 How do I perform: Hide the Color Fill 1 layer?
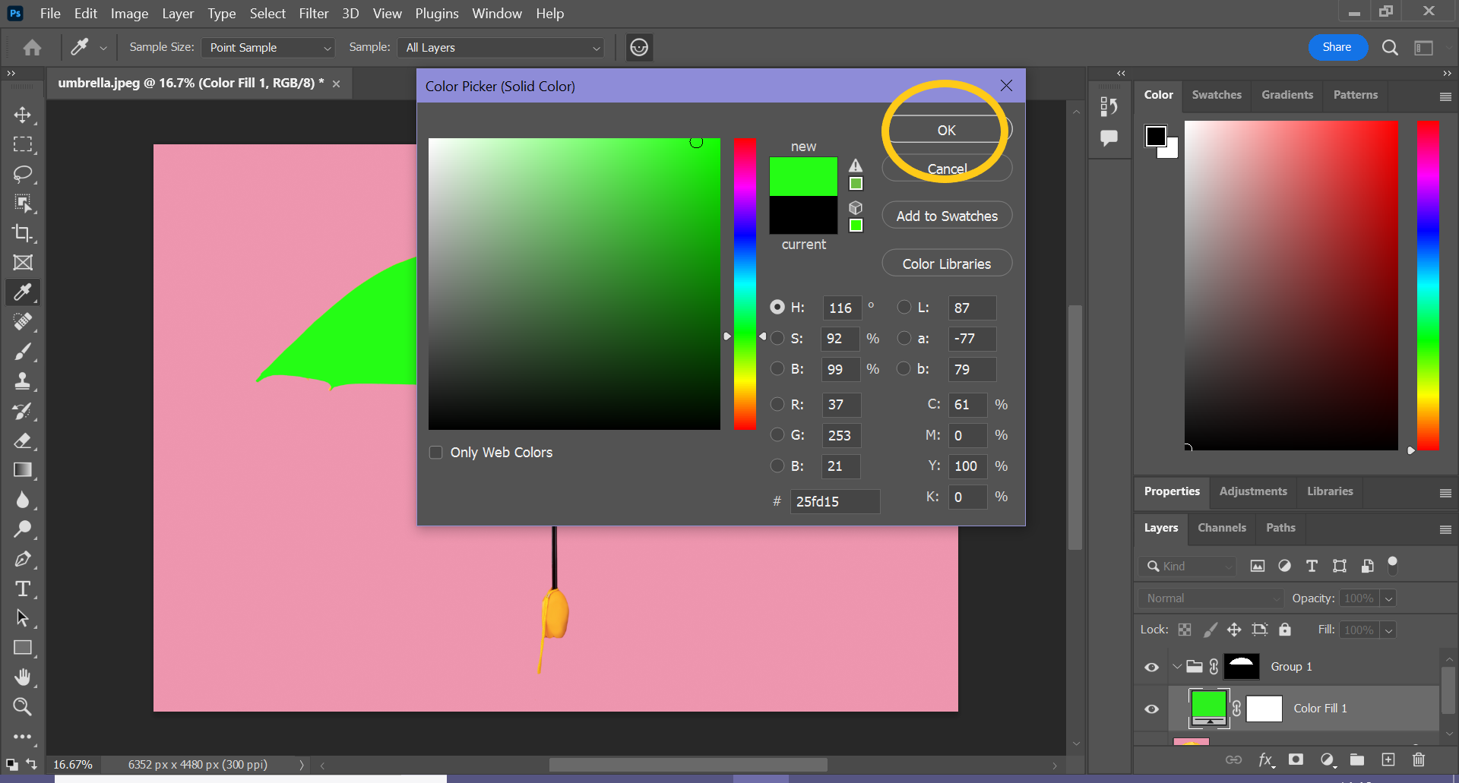coord(1152,709)
